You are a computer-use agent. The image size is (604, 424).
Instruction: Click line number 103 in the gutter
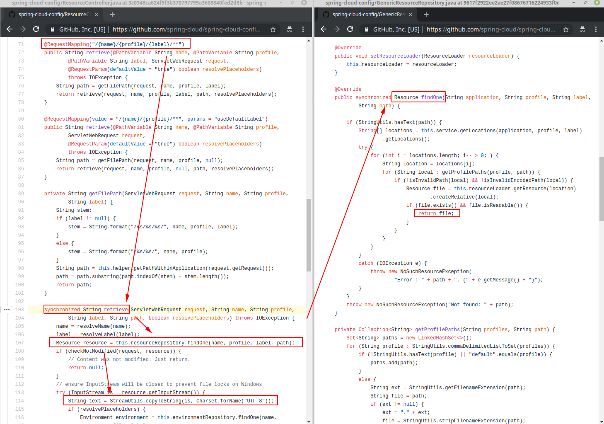point(19,310)
